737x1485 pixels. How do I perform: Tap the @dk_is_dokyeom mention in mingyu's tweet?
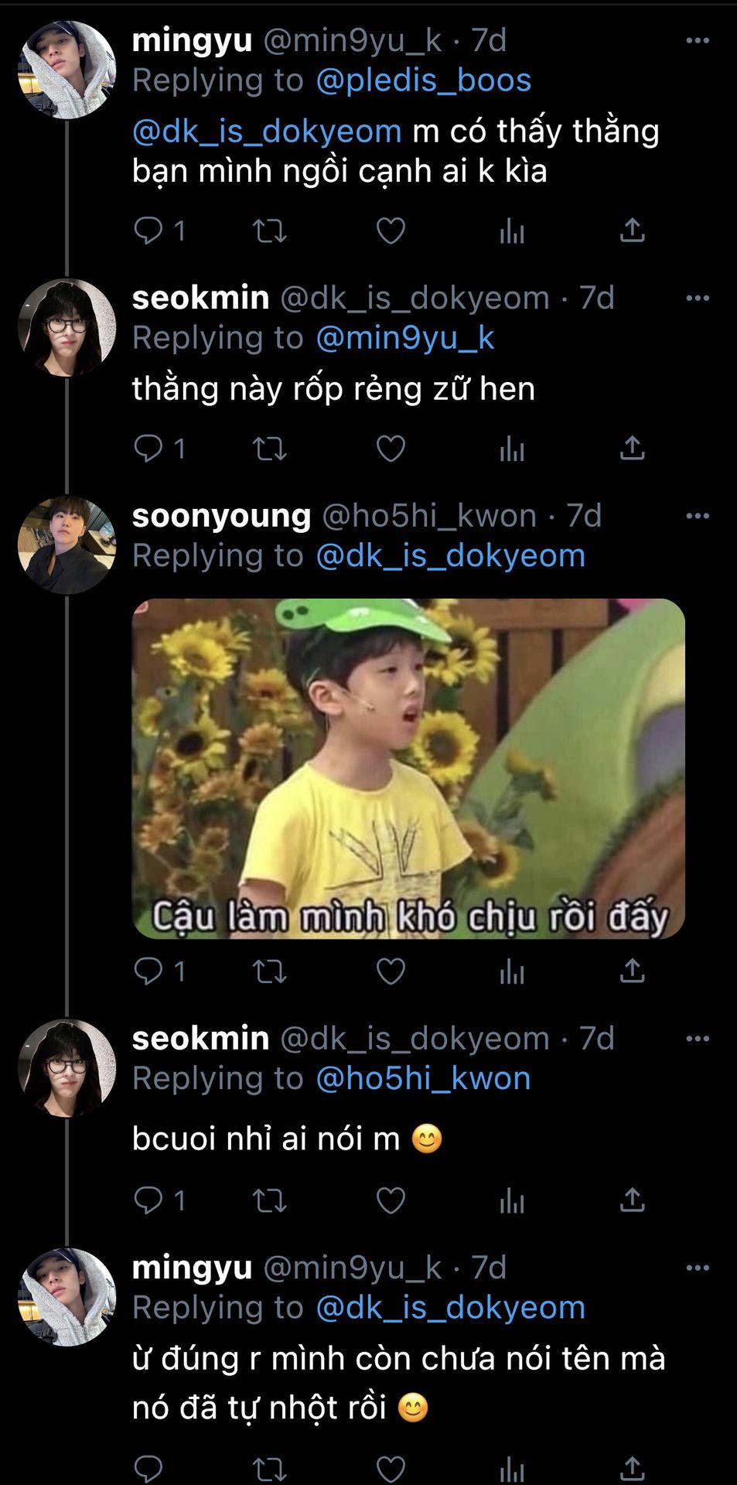pos(267,131)
